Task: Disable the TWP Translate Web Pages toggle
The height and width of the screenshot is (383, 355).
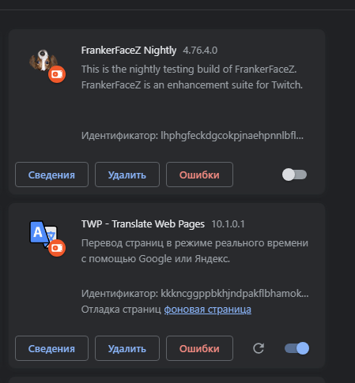Action: [297, 348]
